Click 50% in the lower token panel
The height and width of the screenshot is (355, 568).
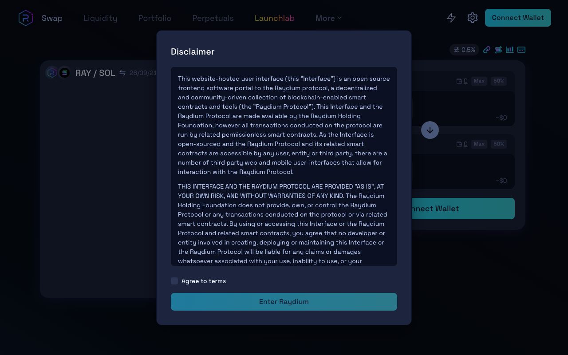[x=499, y=144]
